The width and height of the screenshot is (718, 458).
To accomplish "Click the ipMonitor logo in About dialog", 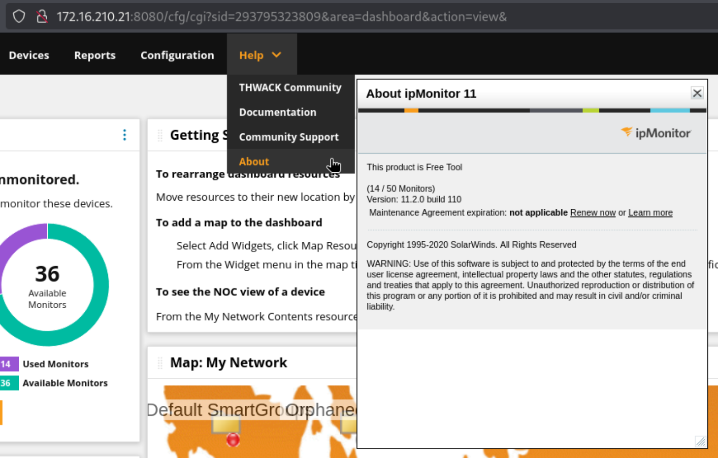I will 656,133.
